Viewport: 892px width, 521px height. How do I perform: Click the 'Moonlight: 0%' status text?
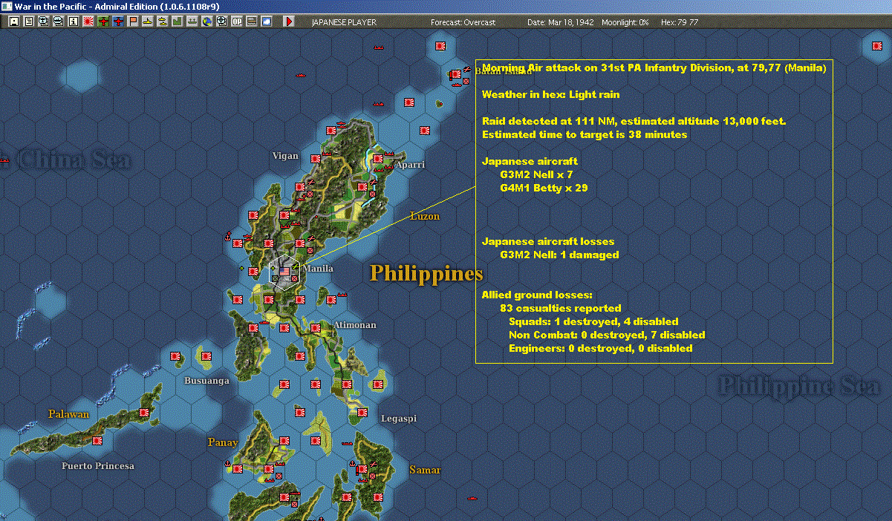click(625, 22)
